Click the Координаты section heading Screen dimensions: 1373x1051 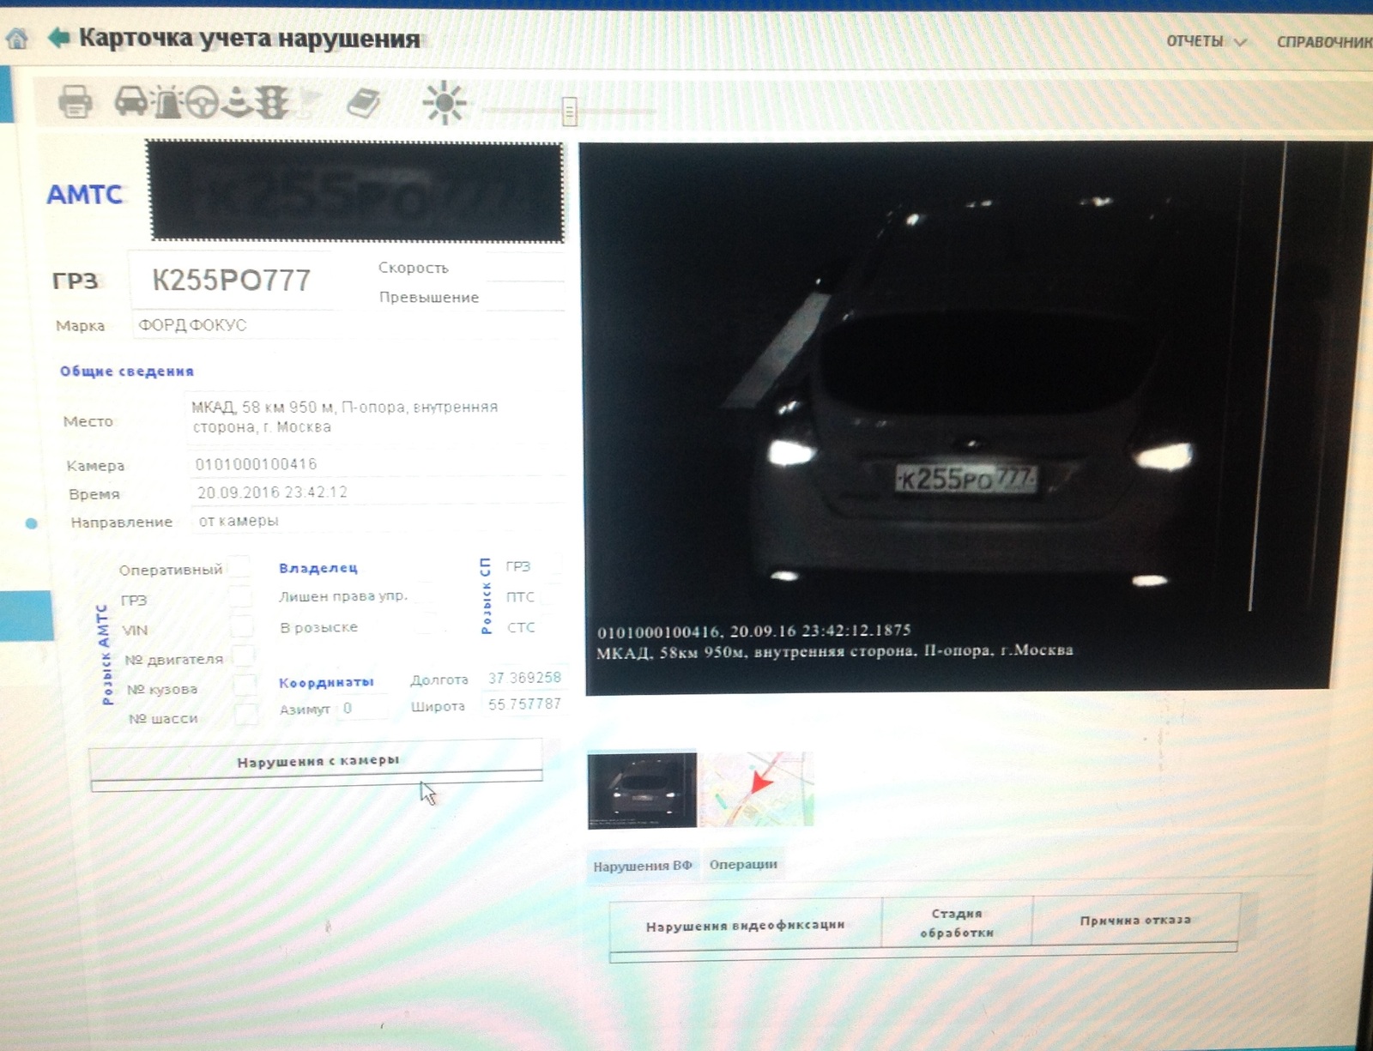coord(326,682)
